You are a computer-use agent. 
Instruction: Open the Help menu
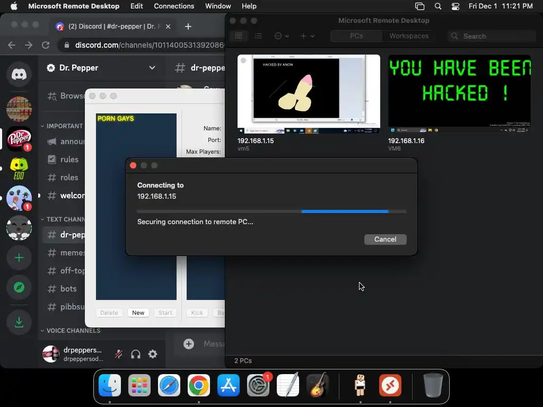tap(249, 6)
